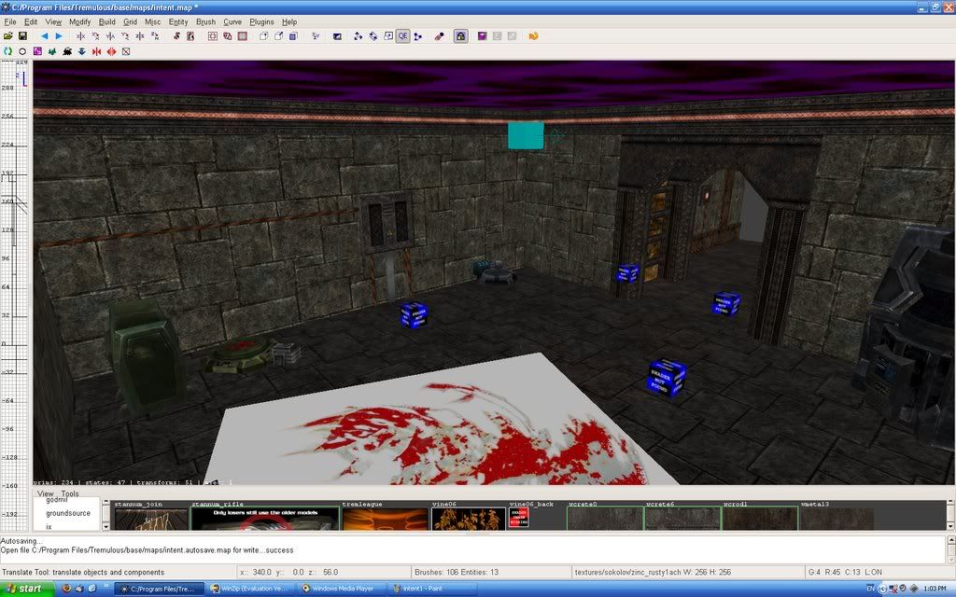This screenshot has width=956, height=597.
Task: Click the purple Caulk icon
Action: click(x=37, y=52)
